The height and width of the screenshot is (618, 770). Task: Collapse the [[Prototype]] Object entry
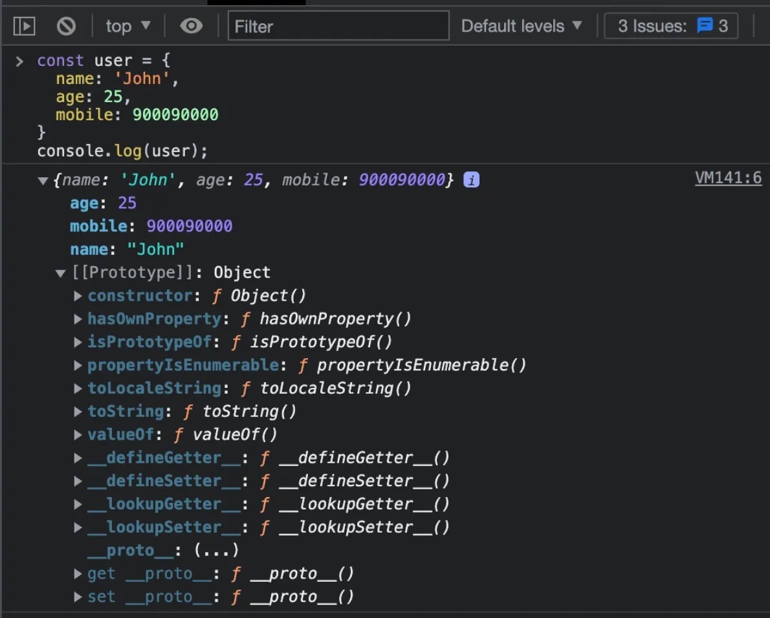pos(60,272)
